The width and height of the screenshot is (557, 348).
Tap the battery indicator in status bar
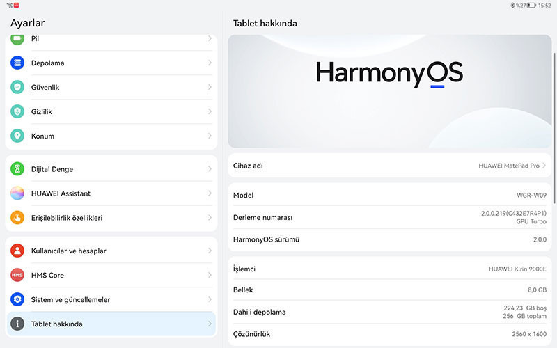point(531,5)
